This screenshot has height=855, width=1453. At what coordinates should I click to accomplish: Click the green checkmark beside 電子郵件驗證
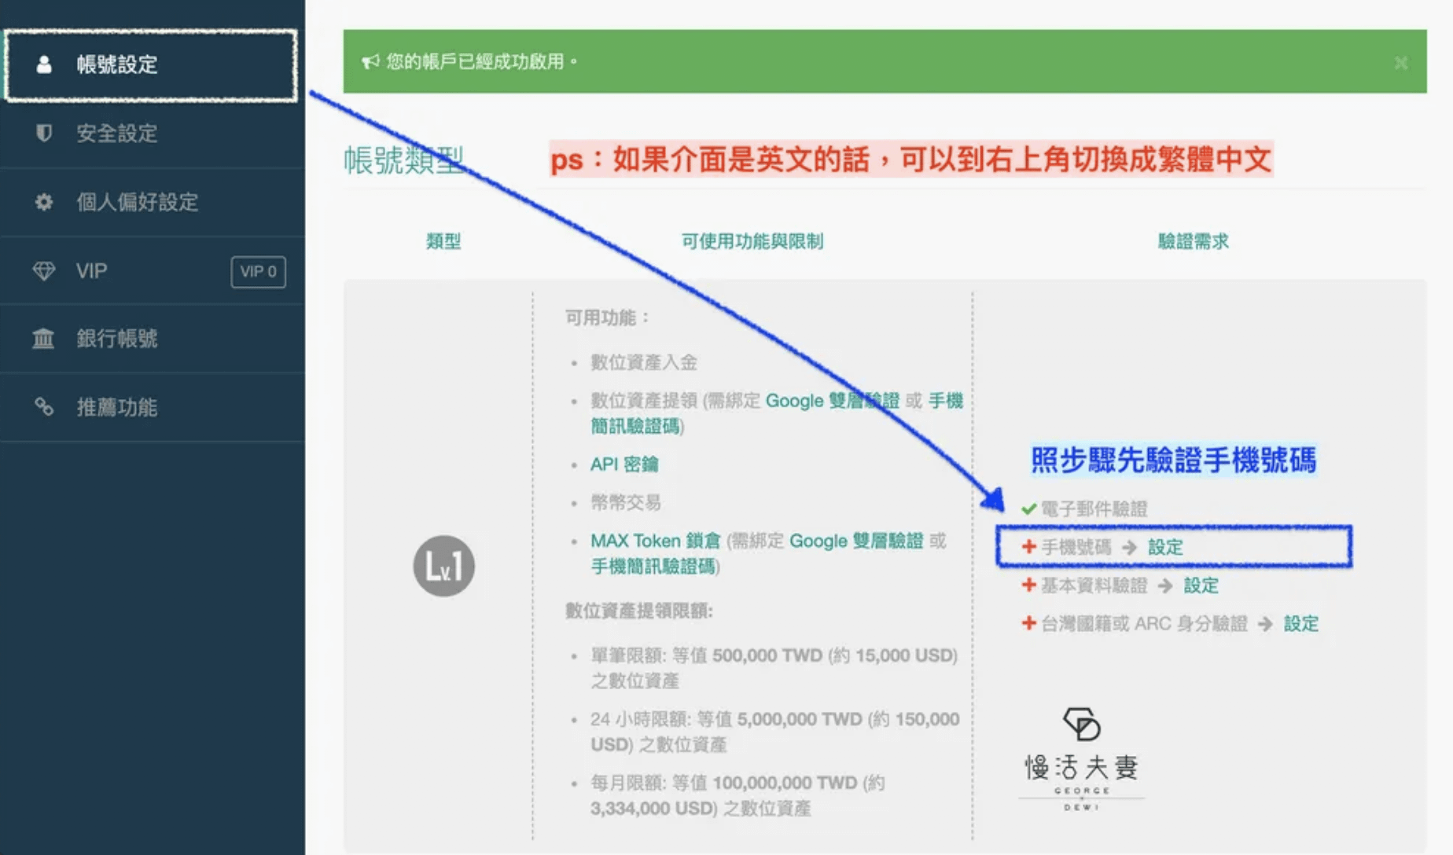click(1028, 509)
